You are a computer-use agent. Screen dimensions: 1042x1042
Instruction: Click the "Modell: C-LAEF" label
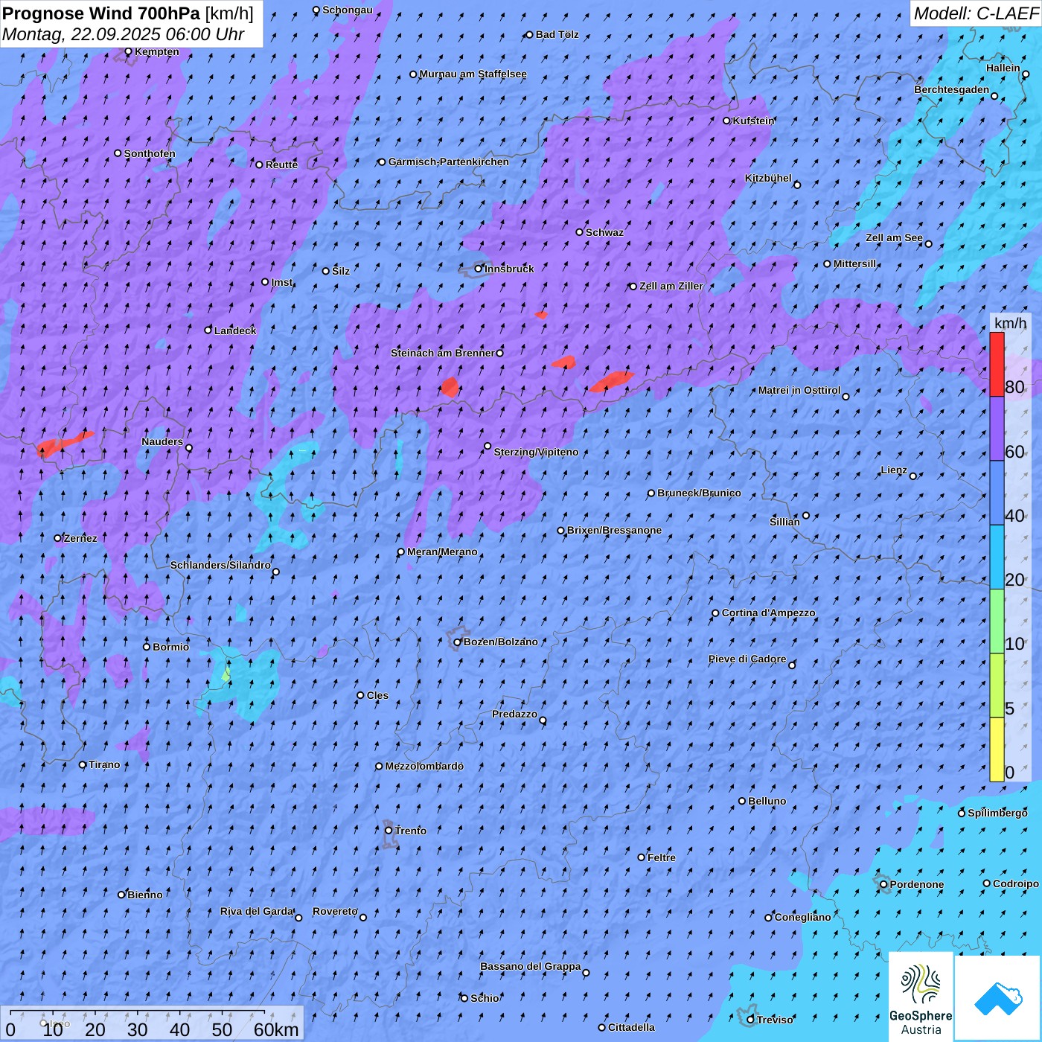975,13
